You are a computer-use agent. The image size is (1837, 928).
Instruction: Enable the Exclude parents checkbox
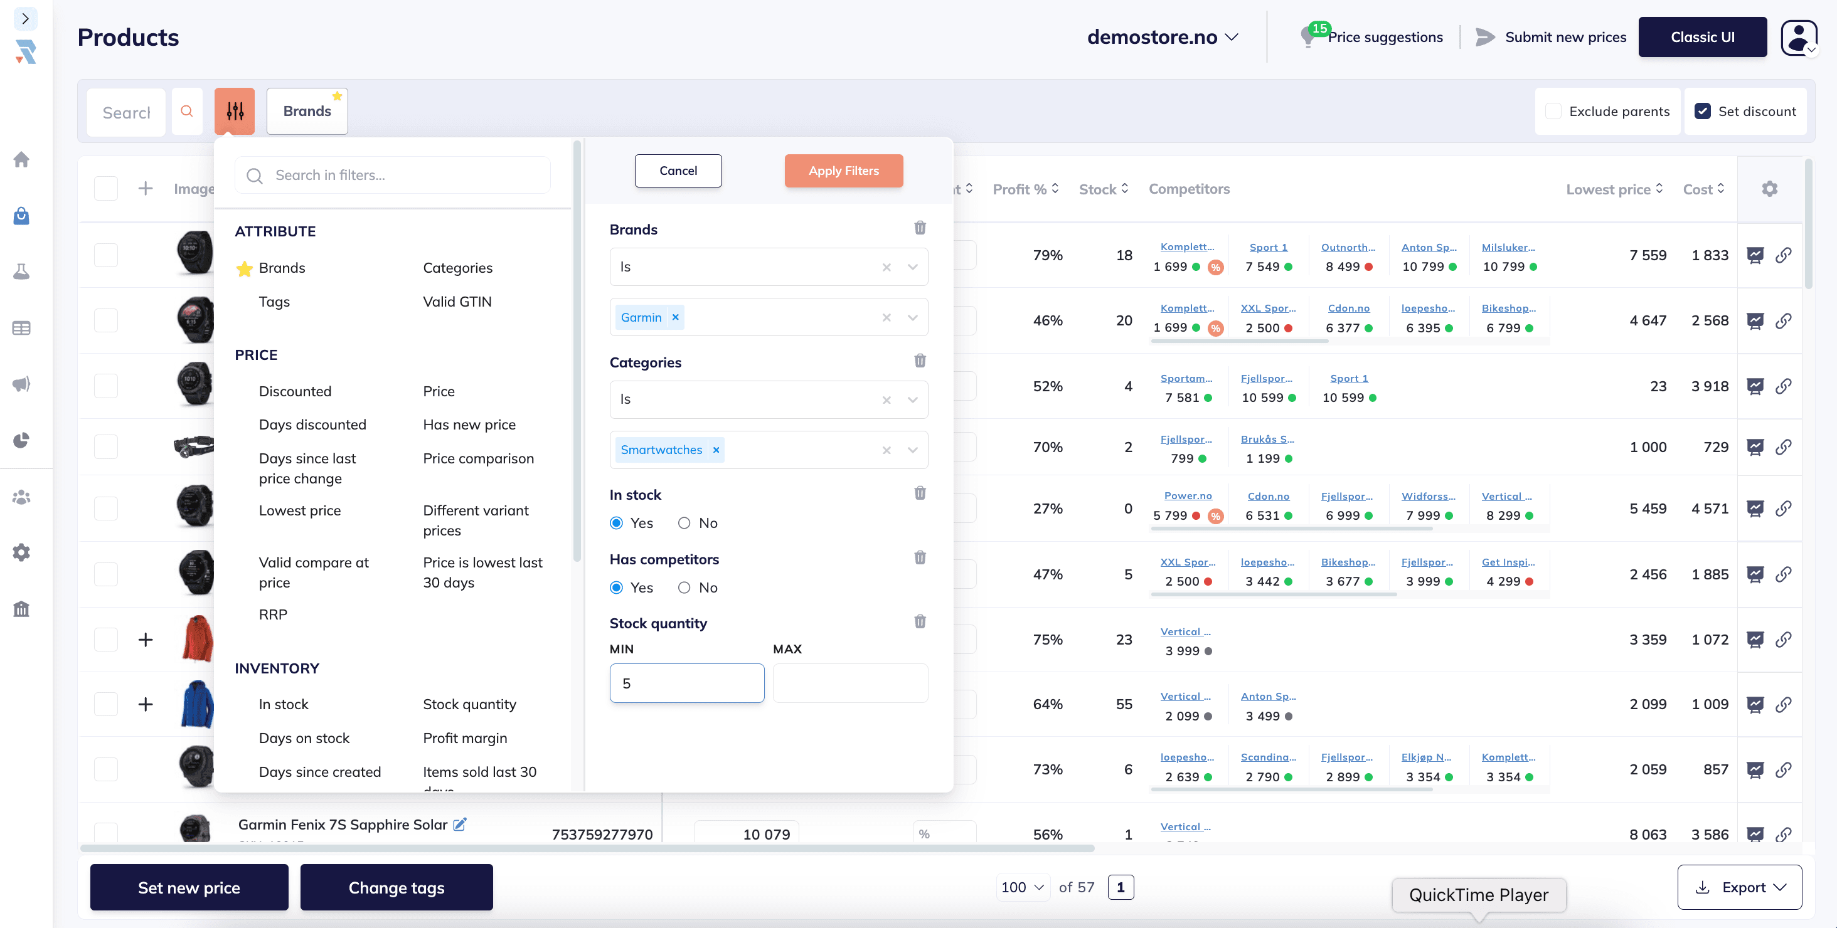point(1553,111)
